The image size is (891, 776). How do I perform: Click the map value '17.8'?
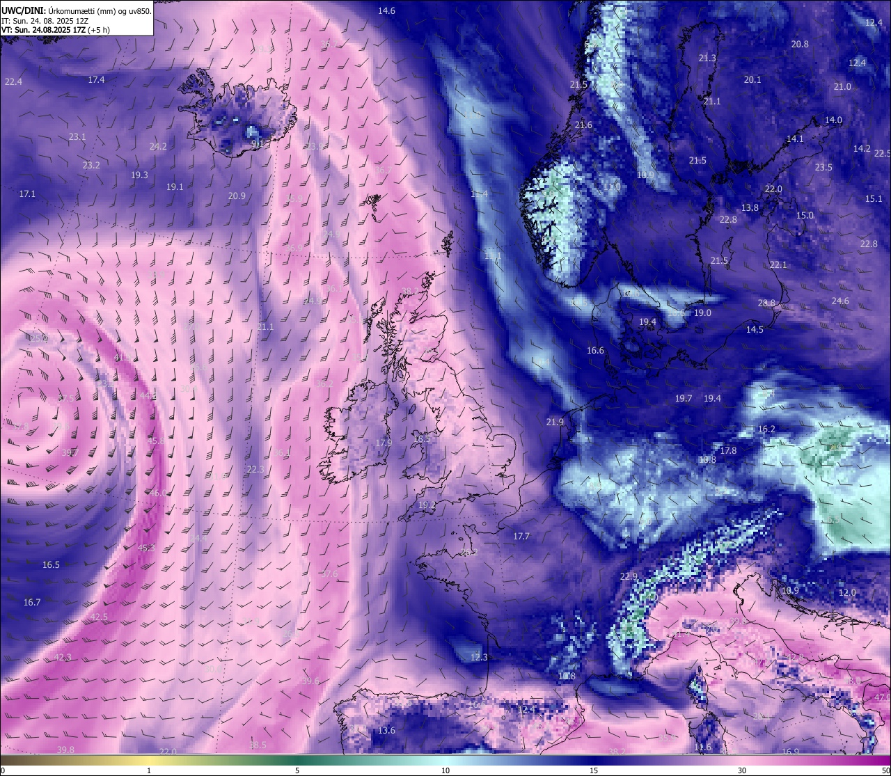[x=728, y=451]
